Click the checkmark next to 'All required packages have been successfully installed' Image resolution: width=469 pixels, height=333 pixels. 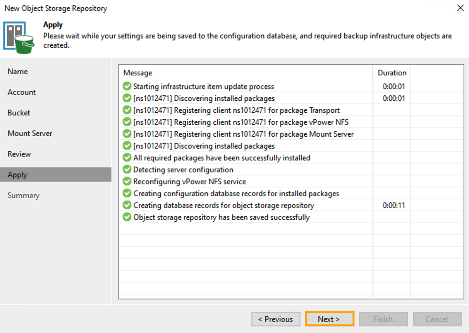pyautogui.click(x=127, y=158)
